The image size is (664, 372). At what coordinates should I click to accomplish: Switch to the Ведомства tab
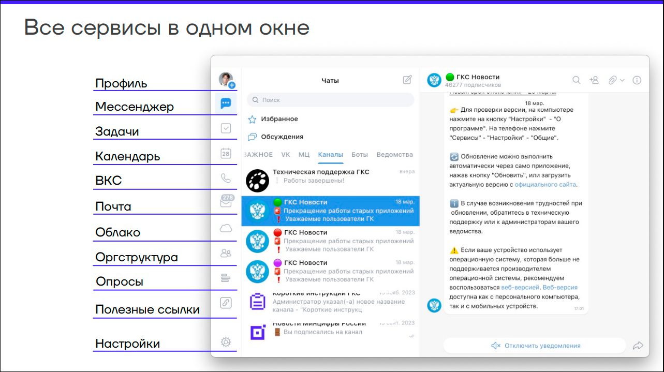[394, 155]
